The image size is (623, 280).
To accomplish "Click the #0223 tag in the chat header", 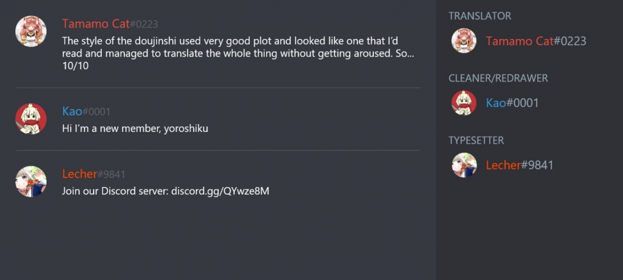I will tap(144, 24).
